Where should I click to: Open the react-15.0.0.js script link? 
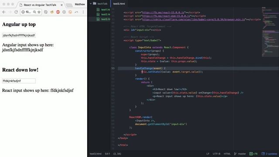point(163,13)
